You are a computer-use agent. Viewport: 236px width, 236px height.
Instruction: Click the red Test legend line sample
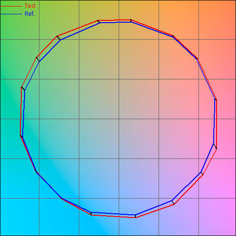(12, 6)
